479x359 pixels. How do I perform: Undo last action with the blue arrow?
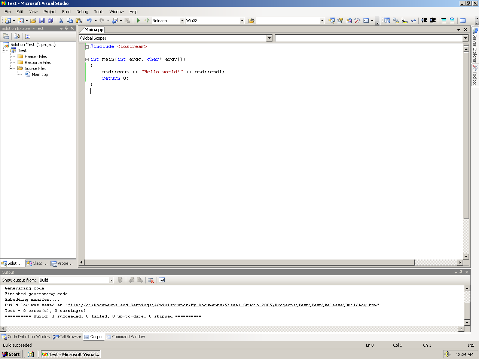coord(89,21)
